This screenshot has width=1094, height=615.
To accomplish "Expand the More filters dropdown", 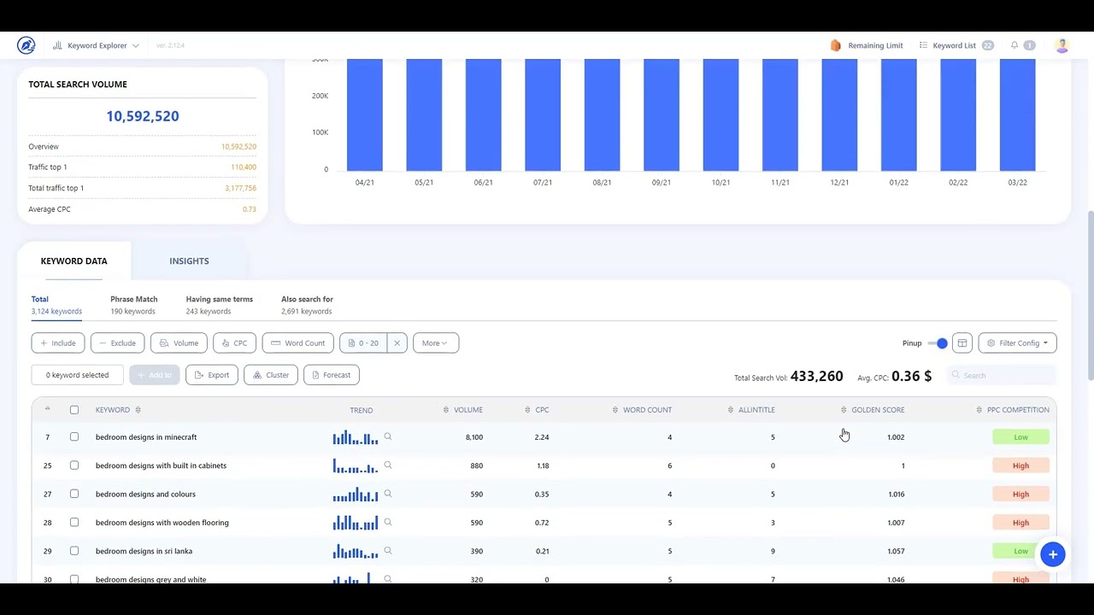I will (436, 343).
